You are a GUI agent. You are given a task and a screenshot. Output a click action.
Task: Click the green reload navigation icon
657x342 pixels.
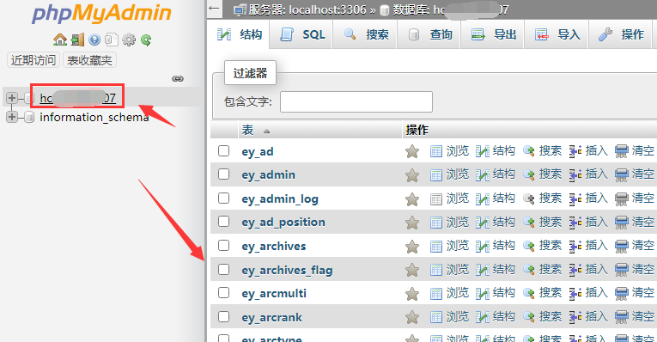pos(146,40)
